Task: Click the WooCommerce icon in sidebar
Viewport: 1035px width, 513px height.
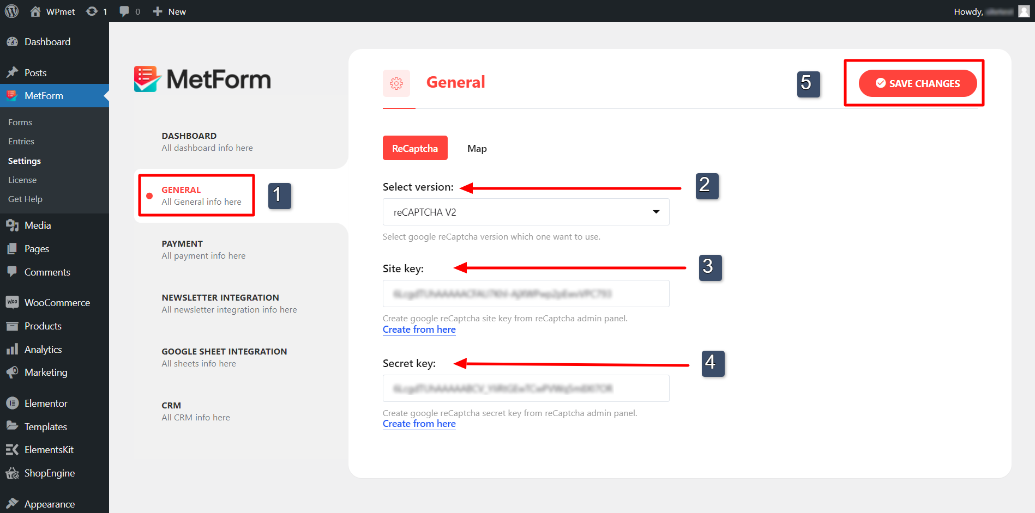Action: pyautogui.click(x=12, y=302)
